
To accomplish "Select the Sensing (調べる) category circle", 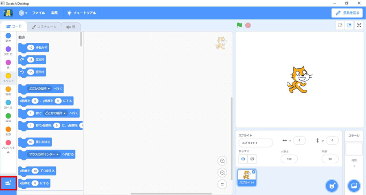I will click(8, 103).
